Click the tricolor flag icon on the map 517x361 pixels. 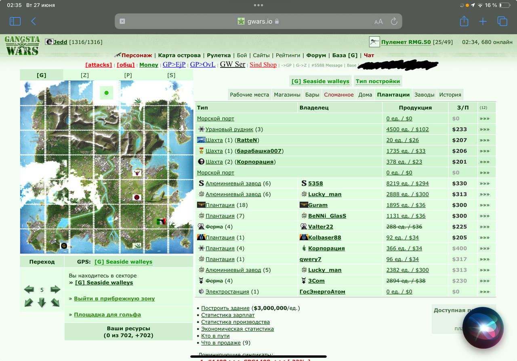tap(161, 221)
